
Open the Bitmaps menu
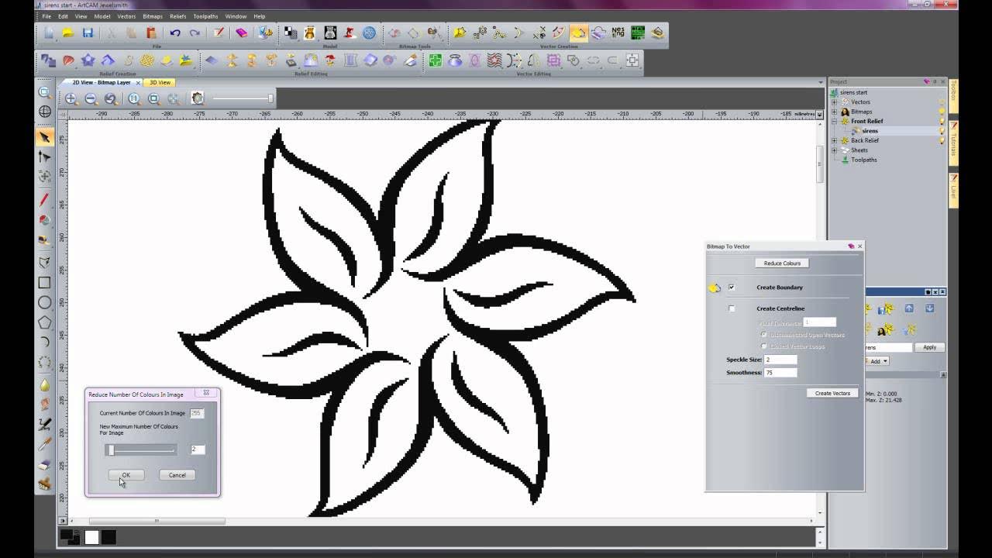pyautogui.click(x=153, y=16)
